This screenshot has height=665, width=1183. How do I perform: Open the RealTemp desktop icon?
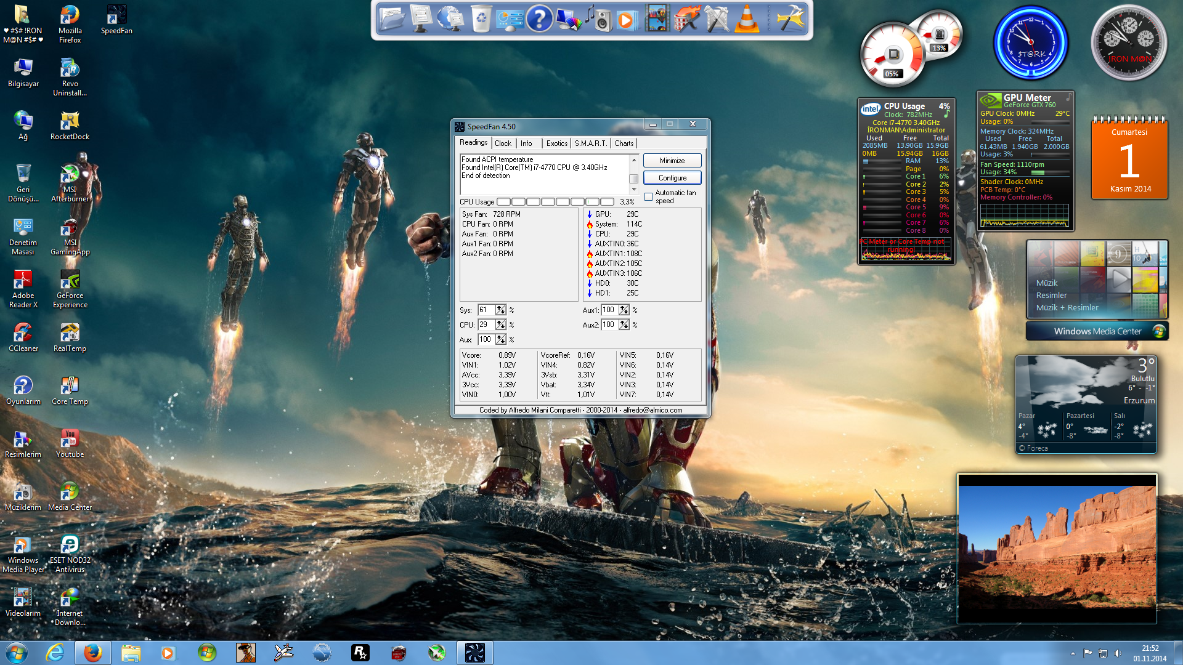coord(70,337)
